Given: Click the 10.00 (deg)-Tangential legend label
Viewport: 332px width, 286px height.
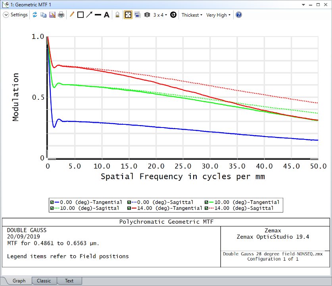Looking at the screenshot, I should pos(247,202).
